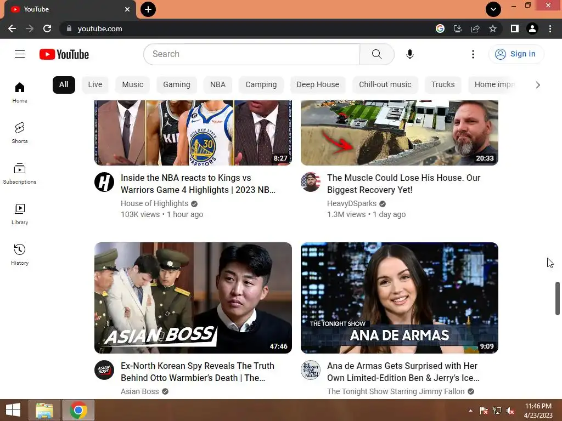Click muted volume tray icon
562x421 pixels.
click(510, 411)
